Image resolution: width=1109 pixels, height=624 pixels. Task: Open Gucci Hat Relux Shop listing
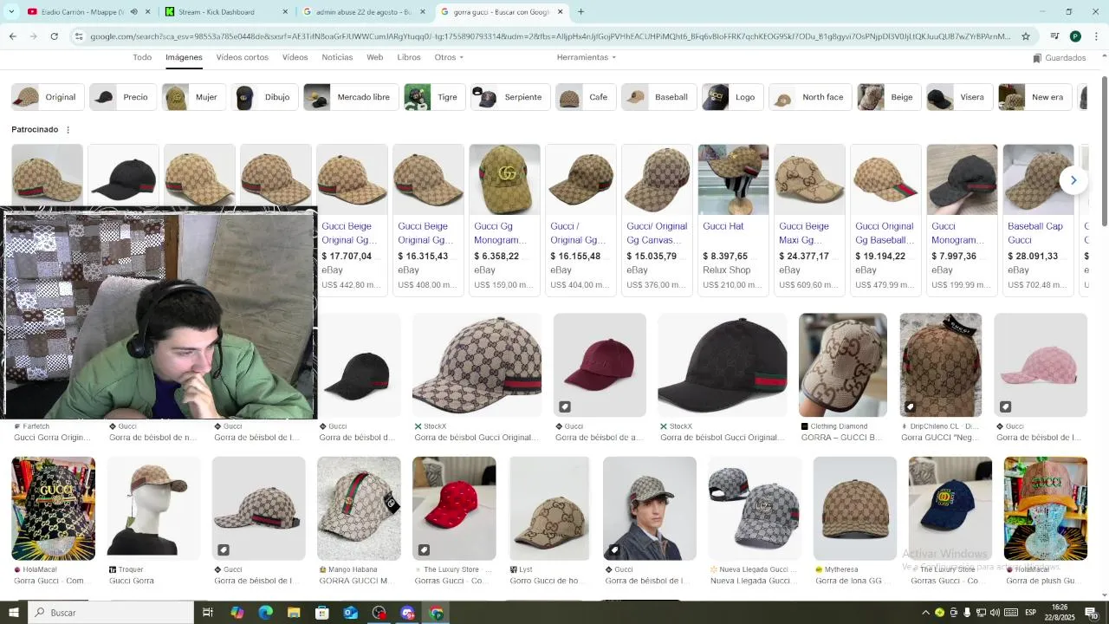(x=733, y=220)
